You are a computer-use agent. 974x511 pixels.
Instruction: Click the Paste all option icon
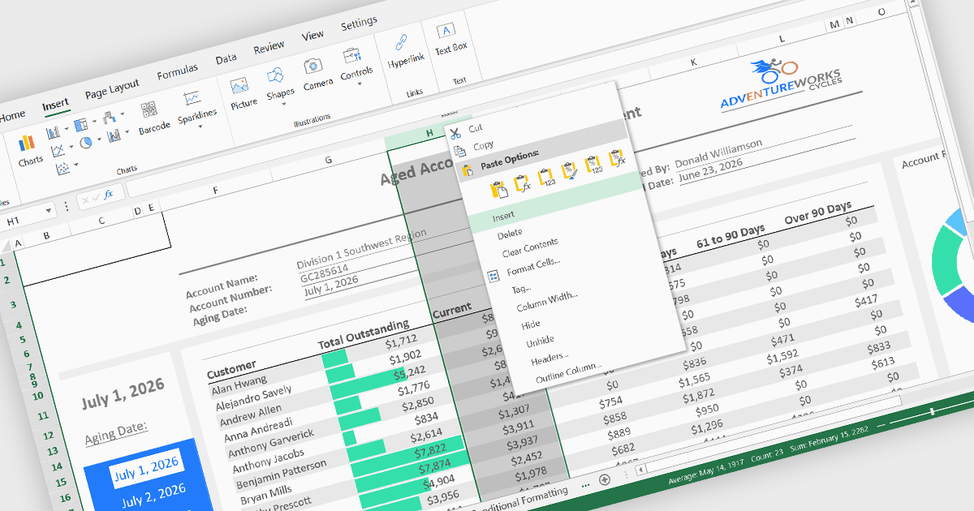pyautogui.click(x=499, y=190)
